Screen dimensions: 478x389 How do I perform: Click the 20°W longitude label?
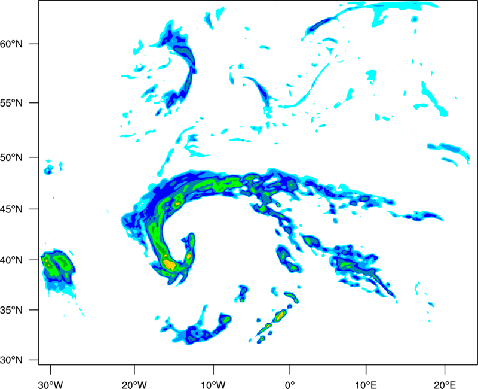[x=134, y=385]
